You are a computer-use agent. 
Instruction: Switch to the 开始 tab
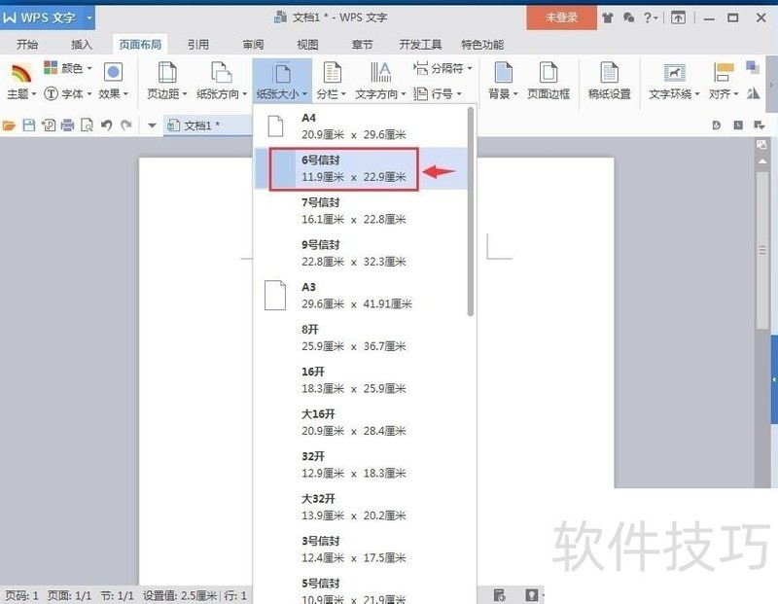(x=27, y=45)
